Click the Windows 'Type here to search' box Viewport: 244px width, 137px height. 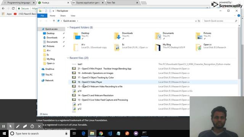pos(39,134)
